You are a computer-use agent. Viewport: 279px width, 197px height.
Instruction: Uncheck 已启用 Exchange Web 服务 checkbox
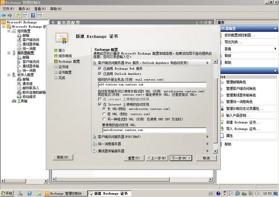[x=100, y=69]
